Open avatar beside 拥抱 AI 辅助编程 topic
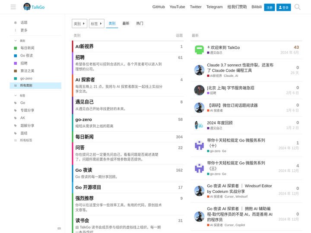The image size is (311, 233). pos(199,217)
